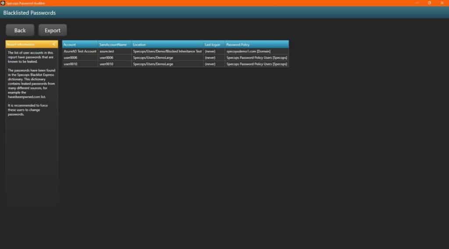Click the user0010 row's Specops/Users/DemoLarge location
The image size is (449, 249).
[x=167, y=64]
